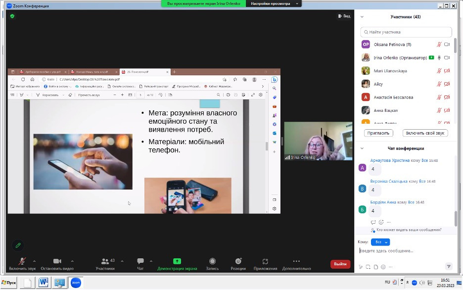The image size is (463, 290).
Task: Send message with the arrow icon
Action: (449, 266)
